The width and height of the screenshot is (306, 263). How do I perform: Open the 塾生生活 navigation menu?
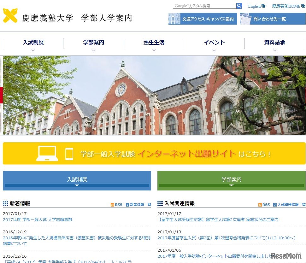154,42
